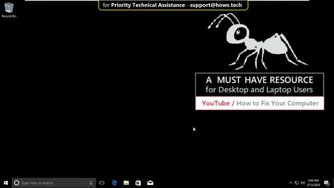
Task: Launch Microsoft Edge from the taskbar
Action: [x=114, y=183]
